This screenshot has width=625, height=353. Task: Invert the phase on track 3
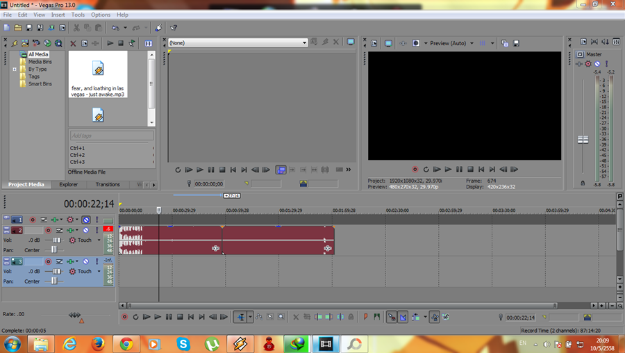tap(60, 262)
